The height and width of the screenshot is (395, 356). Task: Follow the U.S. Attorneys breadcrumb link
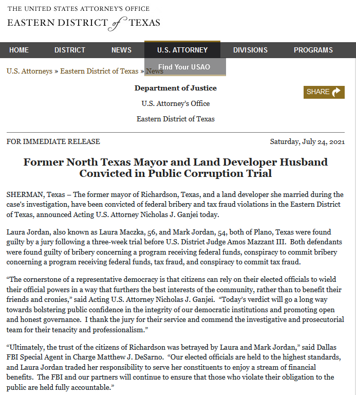29,71
